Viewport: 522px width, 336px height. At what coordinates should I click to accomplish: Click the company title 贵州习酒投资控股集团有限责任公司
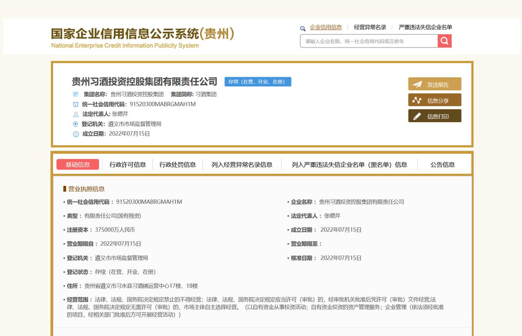pos(144,81)
